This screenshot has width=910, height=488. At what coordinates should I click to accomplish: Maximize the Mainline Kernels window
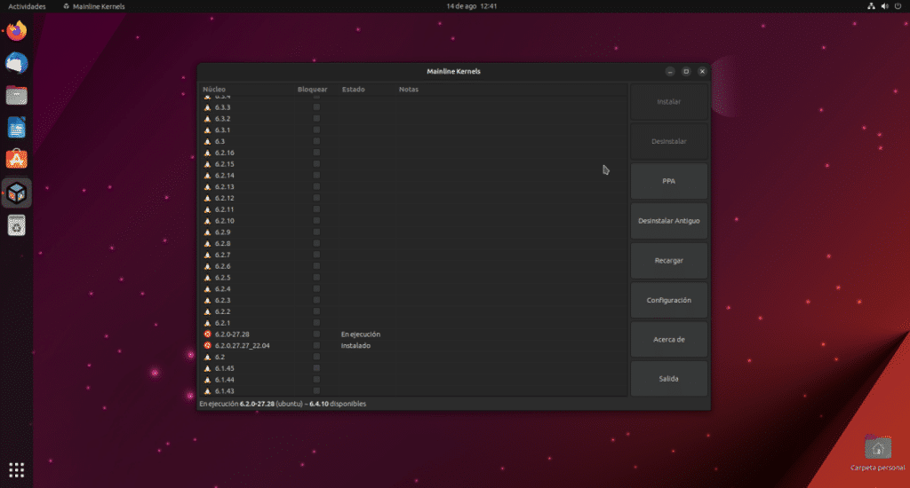[686, 71]
